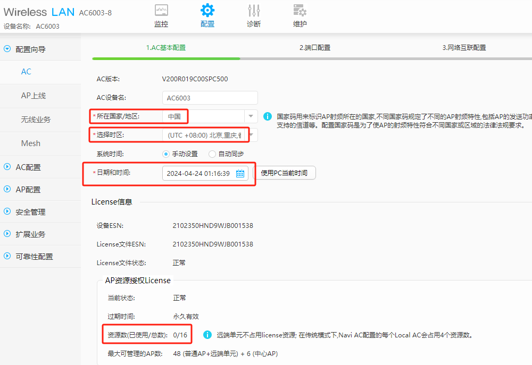Collapse the 配置向导 circle arrow icon
The width and height of the screenshot is (532, 365).
point(7,49)
